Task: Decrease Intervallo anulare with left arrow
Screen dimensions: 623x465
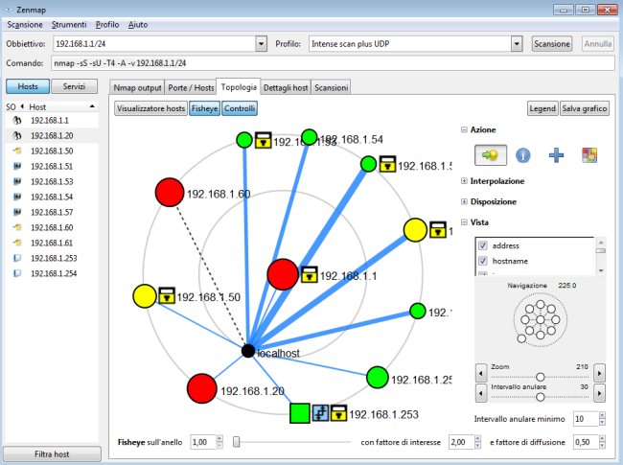Action: click(481, 393)
